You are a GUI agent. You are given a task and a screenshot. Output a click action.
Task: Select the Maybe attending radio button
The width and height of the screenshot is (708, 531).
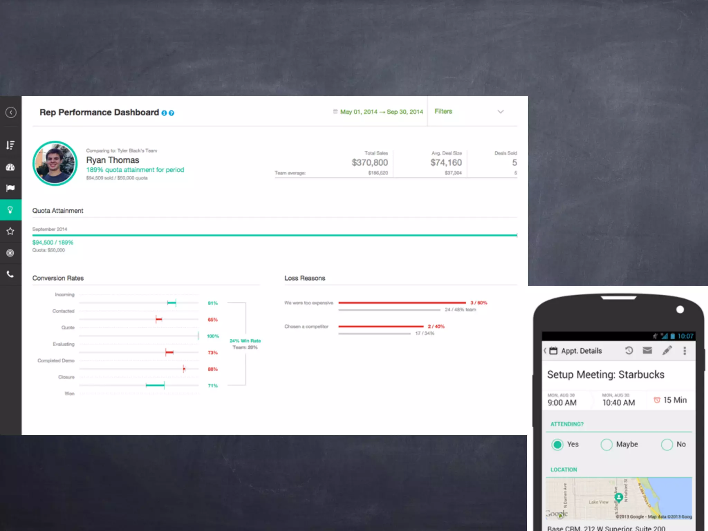[x=606, y=445]
